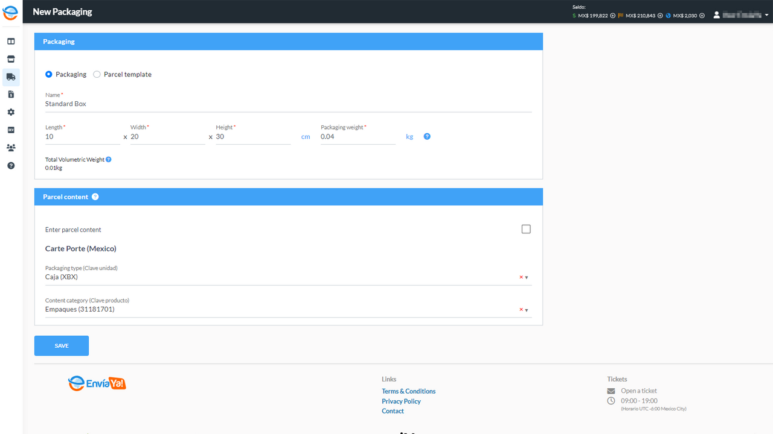Click the Width field showing 20
Viewport: 773px width, 434px height.
[168, 137]
